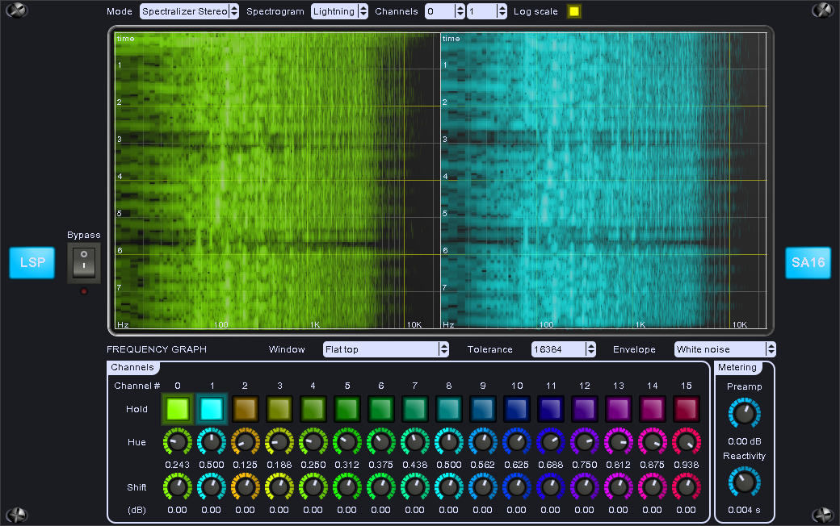Toggle the Bypass switch
Screen dimensions: 840x526
click(x=84, y=263)
